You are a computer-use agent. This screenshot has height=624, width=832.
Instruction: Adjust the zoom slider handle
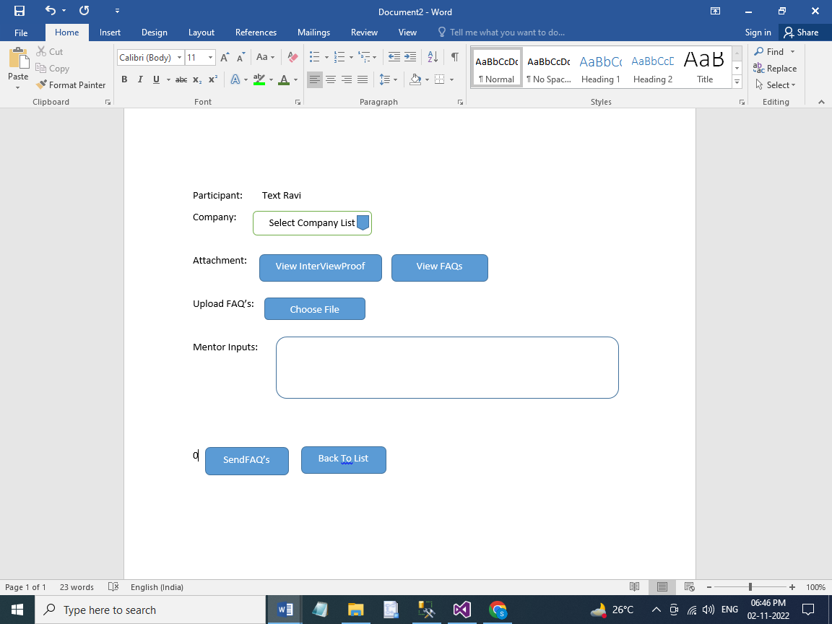point(750,587)
